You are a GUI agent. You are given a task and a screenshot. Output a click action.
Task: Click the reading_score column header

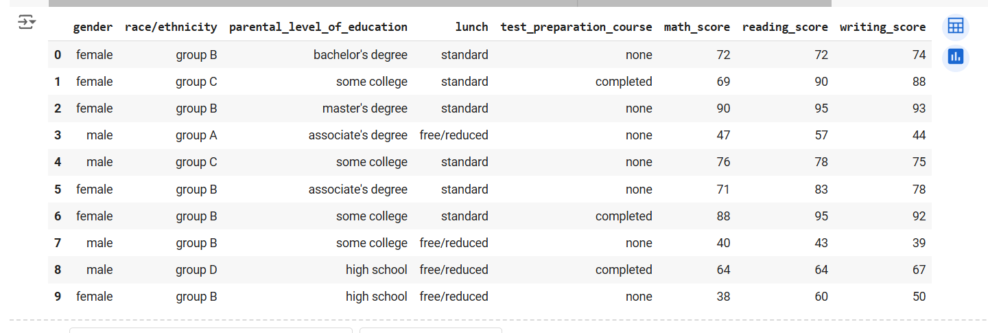785,27
